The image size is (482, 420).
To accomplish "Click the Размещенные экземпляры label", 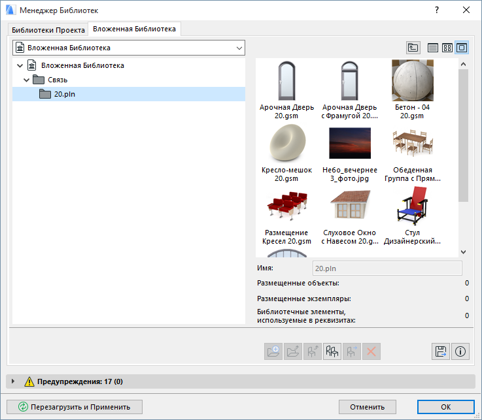I will 304,299.
